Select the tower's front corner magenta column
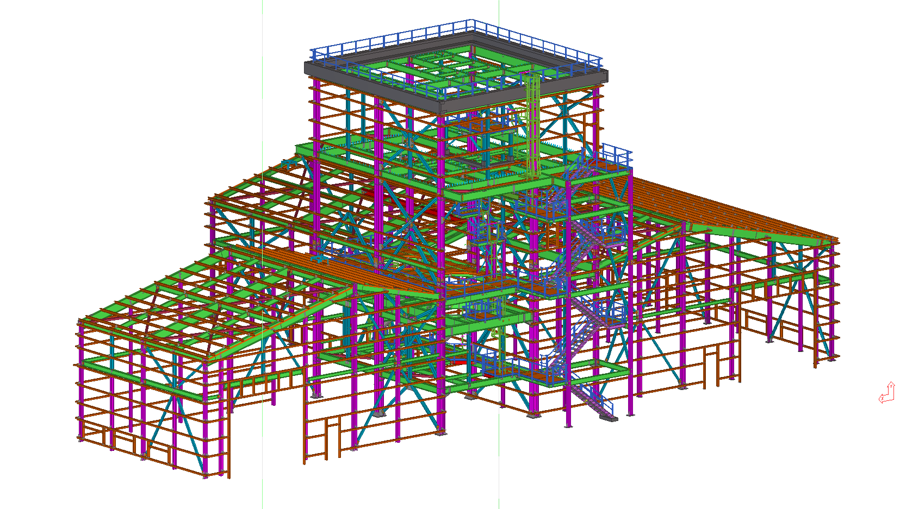This screenshot has height=509, width=900. pos(441,272)
